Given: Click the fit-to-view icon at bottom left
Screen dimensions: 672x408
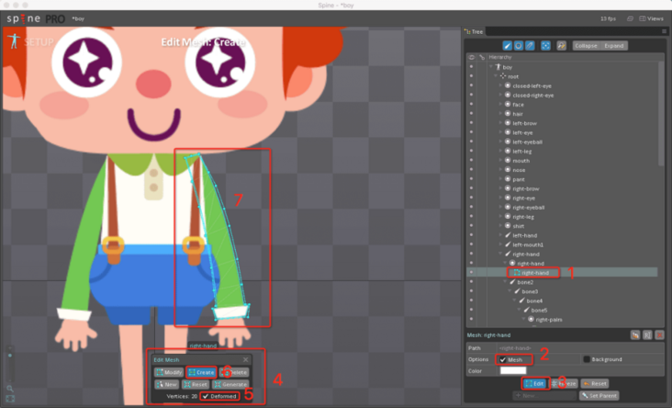Looking at the screenshot, I should point(10,399).
